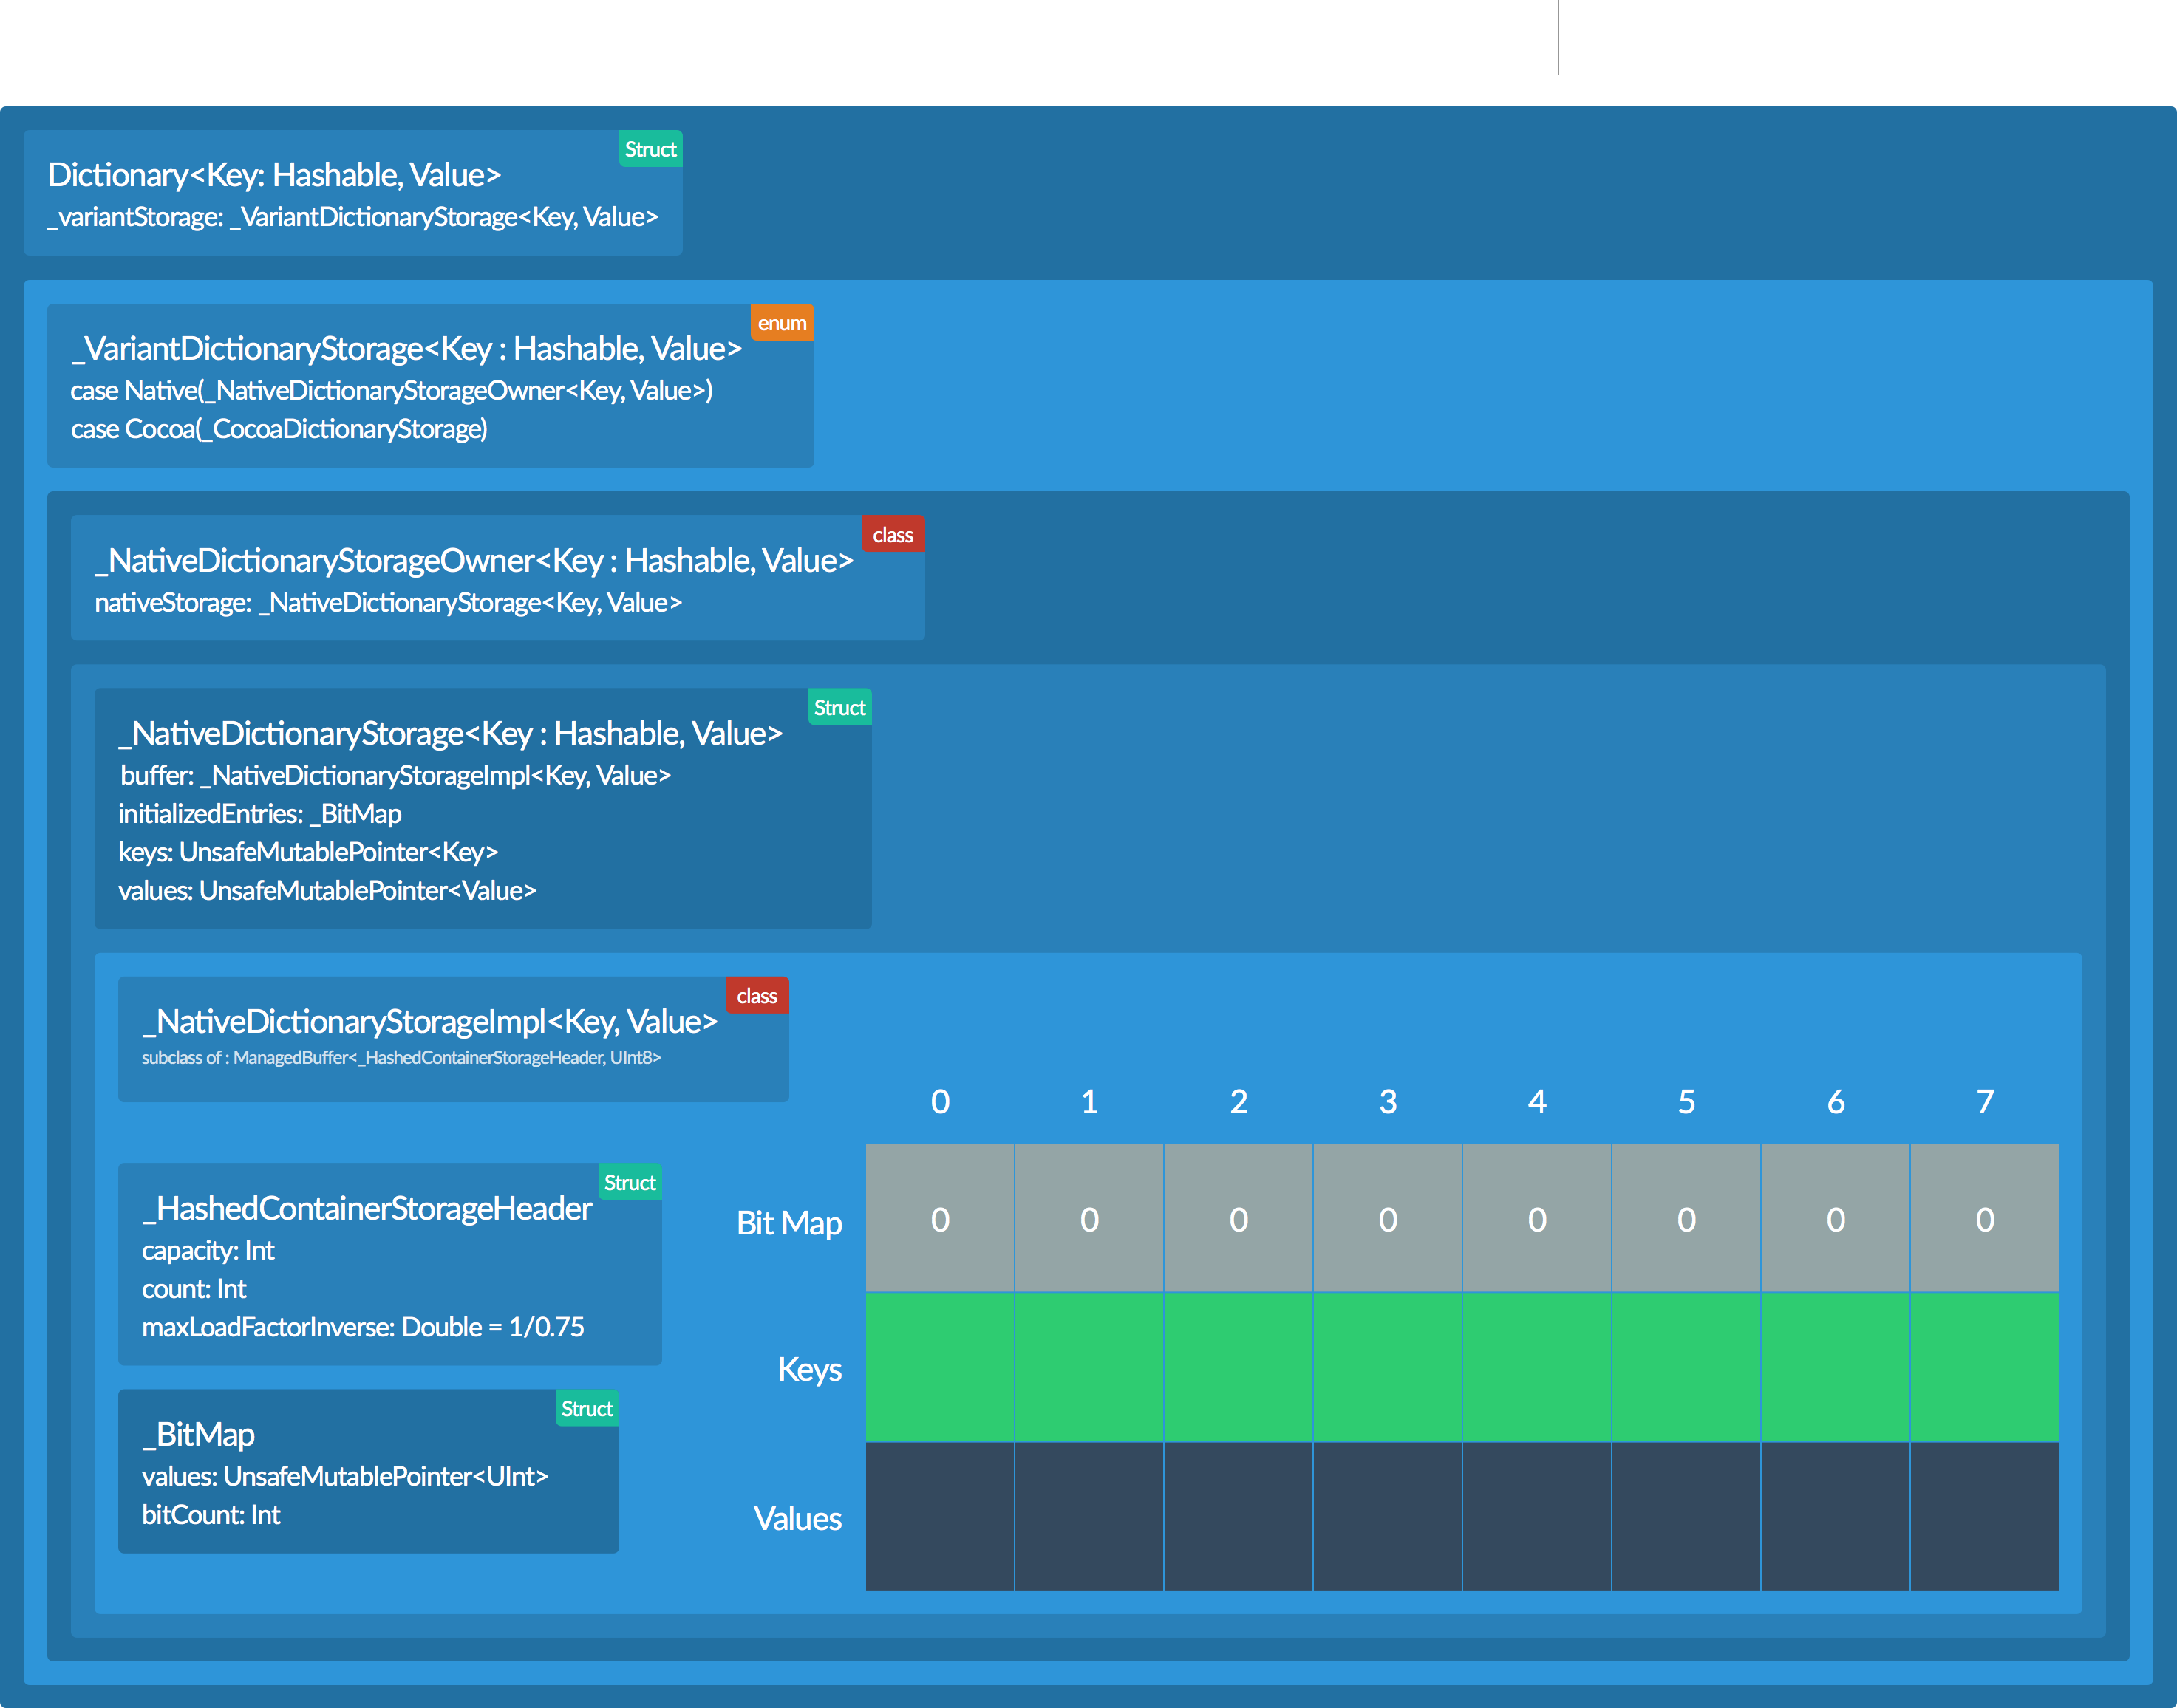Click the 'count: Int' line
This screenshot has width=2177, height=1708.
(194, 1289)
